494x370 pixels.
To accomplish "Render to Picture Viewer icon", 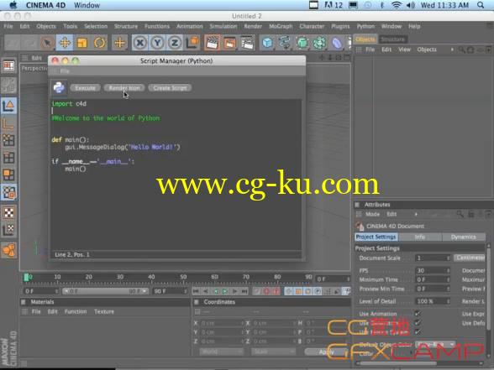I will tap(229, 43).
